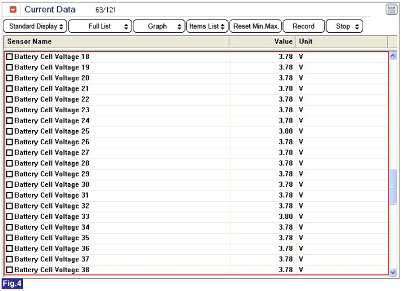Enable the Battery Cell Voltage 25 checkbox

tap(9, 132)
